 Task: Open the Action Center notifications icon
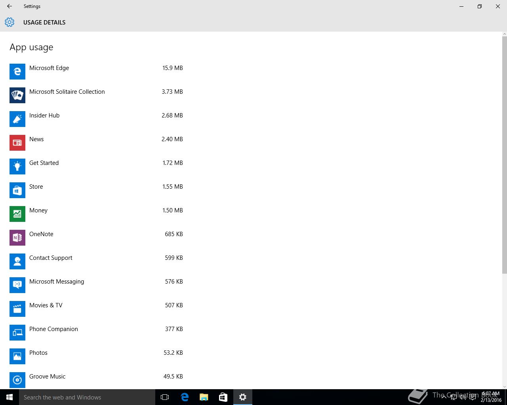pos(473,397)
